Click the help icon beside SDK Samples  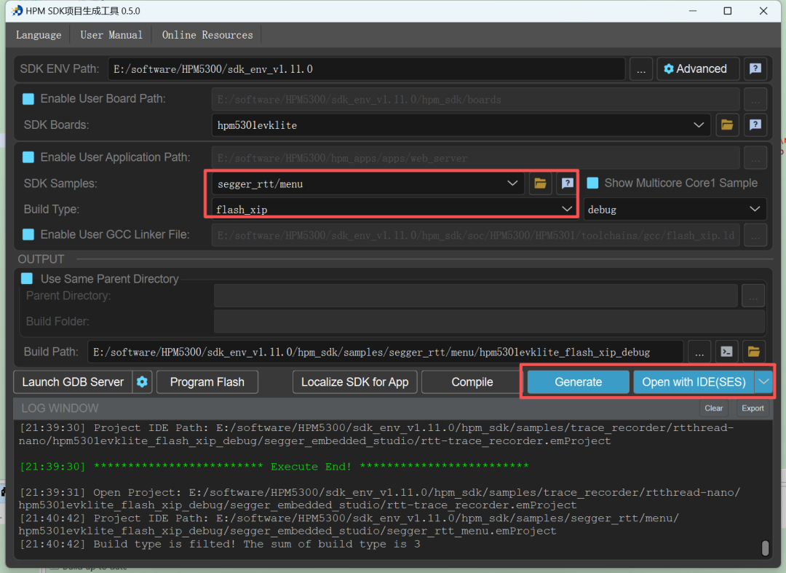[x=567, y=183]
